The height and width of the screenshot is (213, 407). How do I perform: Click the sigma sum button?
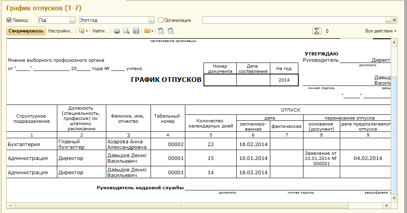(317, 31)
